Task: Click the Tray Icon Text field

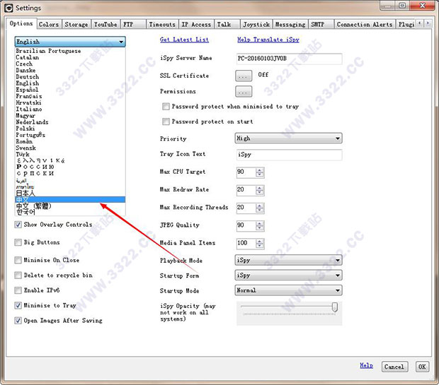Action: pyautogui.click(x=289, y=155)
